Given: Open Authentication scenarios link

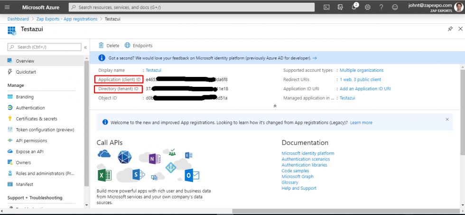Looking at the screenshot, I should click(306, 159).
